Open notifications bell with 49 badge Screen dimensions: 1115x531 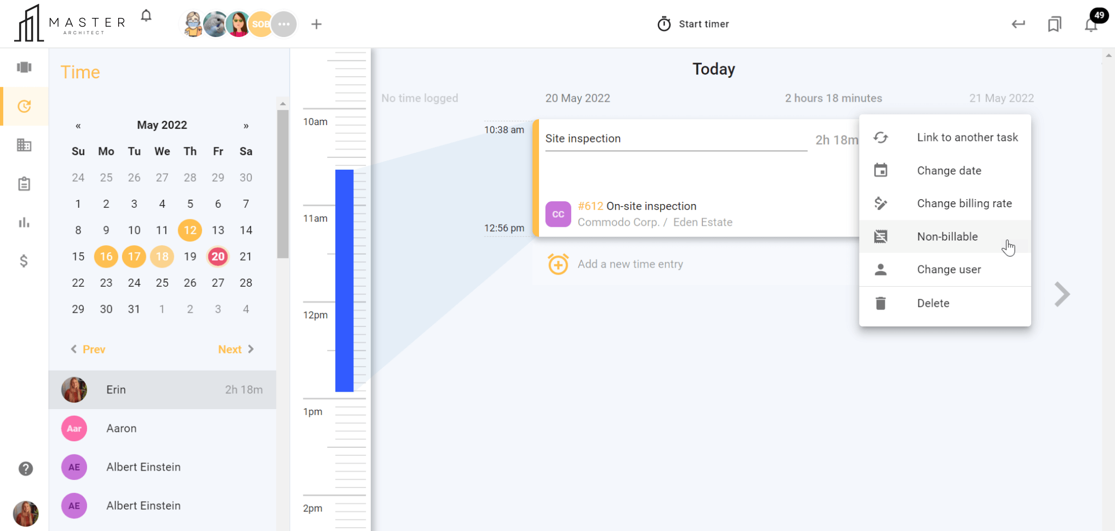(1092, 24)
